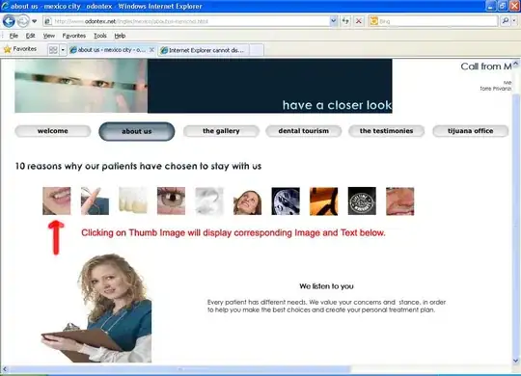Click the Quick Tabs grid icon
521x376 pixels.
(53, 50)
